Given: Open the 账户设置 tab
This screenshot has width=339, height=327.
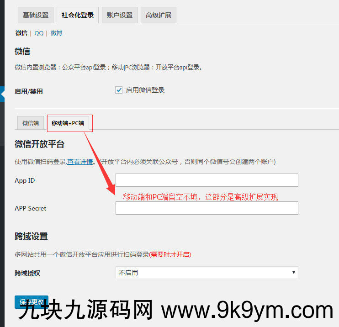Looking at the screenshot, I should (x=120, y=15).
